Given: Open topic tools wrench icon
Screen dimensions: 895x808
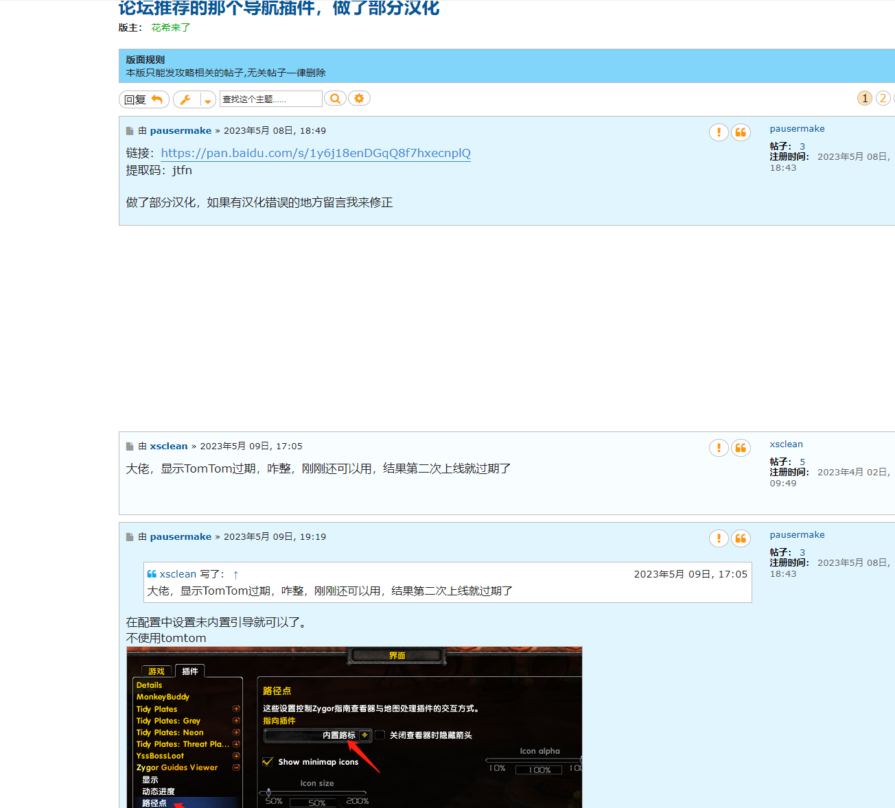Looking at the screenshot, I should click(186, 99).
